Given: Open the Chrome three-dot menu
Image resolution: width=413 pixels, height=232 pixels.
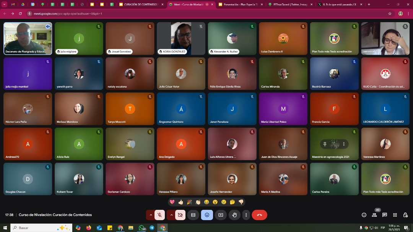Looking at the screenshot, I should 408,14.
